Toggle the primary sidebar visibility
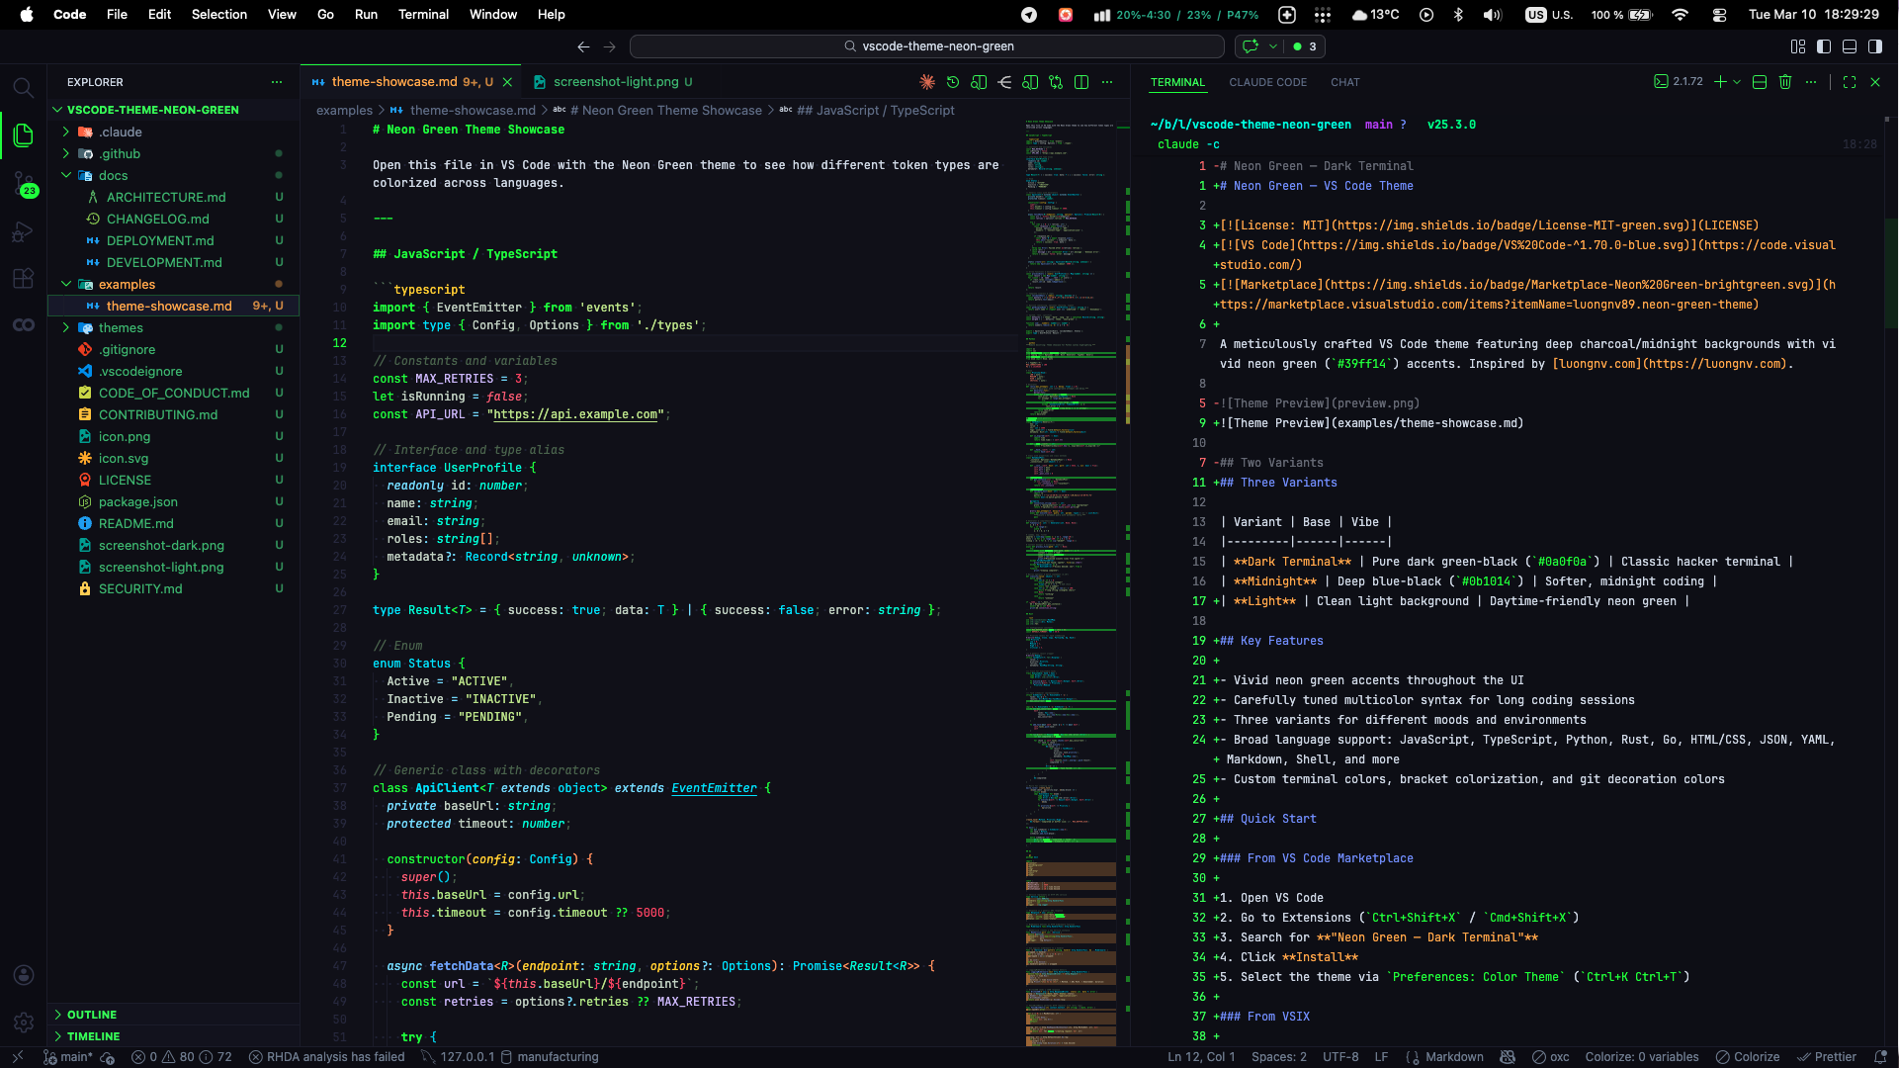 click(1824, 46)
